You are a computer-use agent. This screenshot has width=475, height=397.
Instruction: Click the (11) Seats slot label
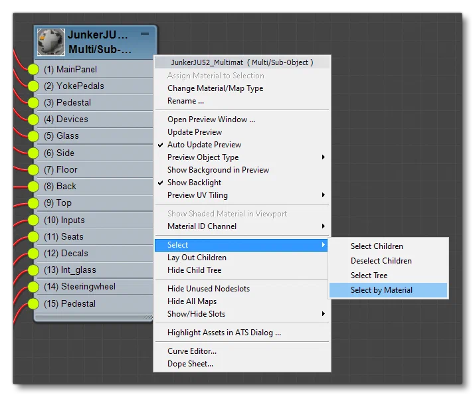[x=64, y=237]
